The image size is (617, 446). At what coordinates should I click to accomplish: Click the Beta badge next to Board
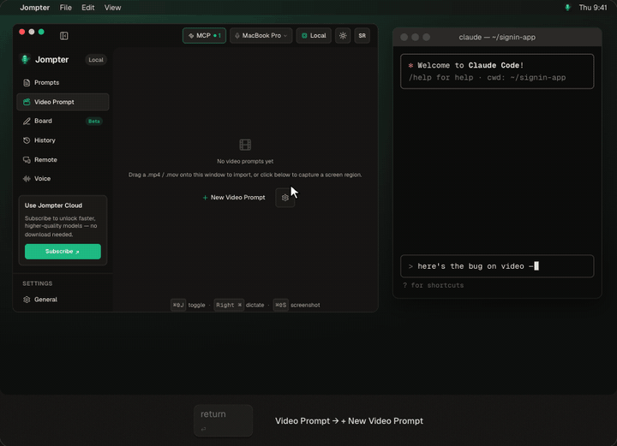pyautogui.click(x=94, y=121)
